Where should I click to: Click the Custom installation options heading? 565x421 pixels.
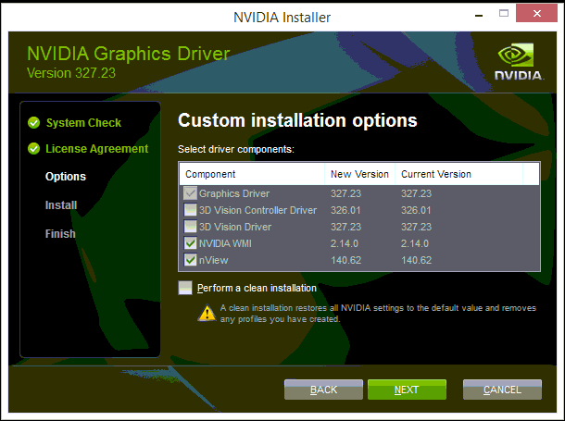click(x=297, y=120)
